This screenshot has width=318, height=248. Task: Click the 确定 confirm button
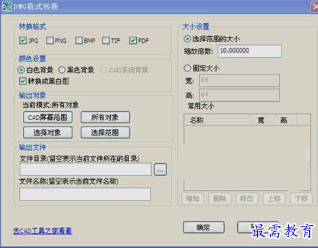[x=203, y=227]
